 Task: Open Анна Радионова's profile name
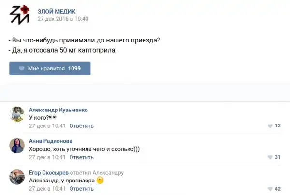(51, 141)
